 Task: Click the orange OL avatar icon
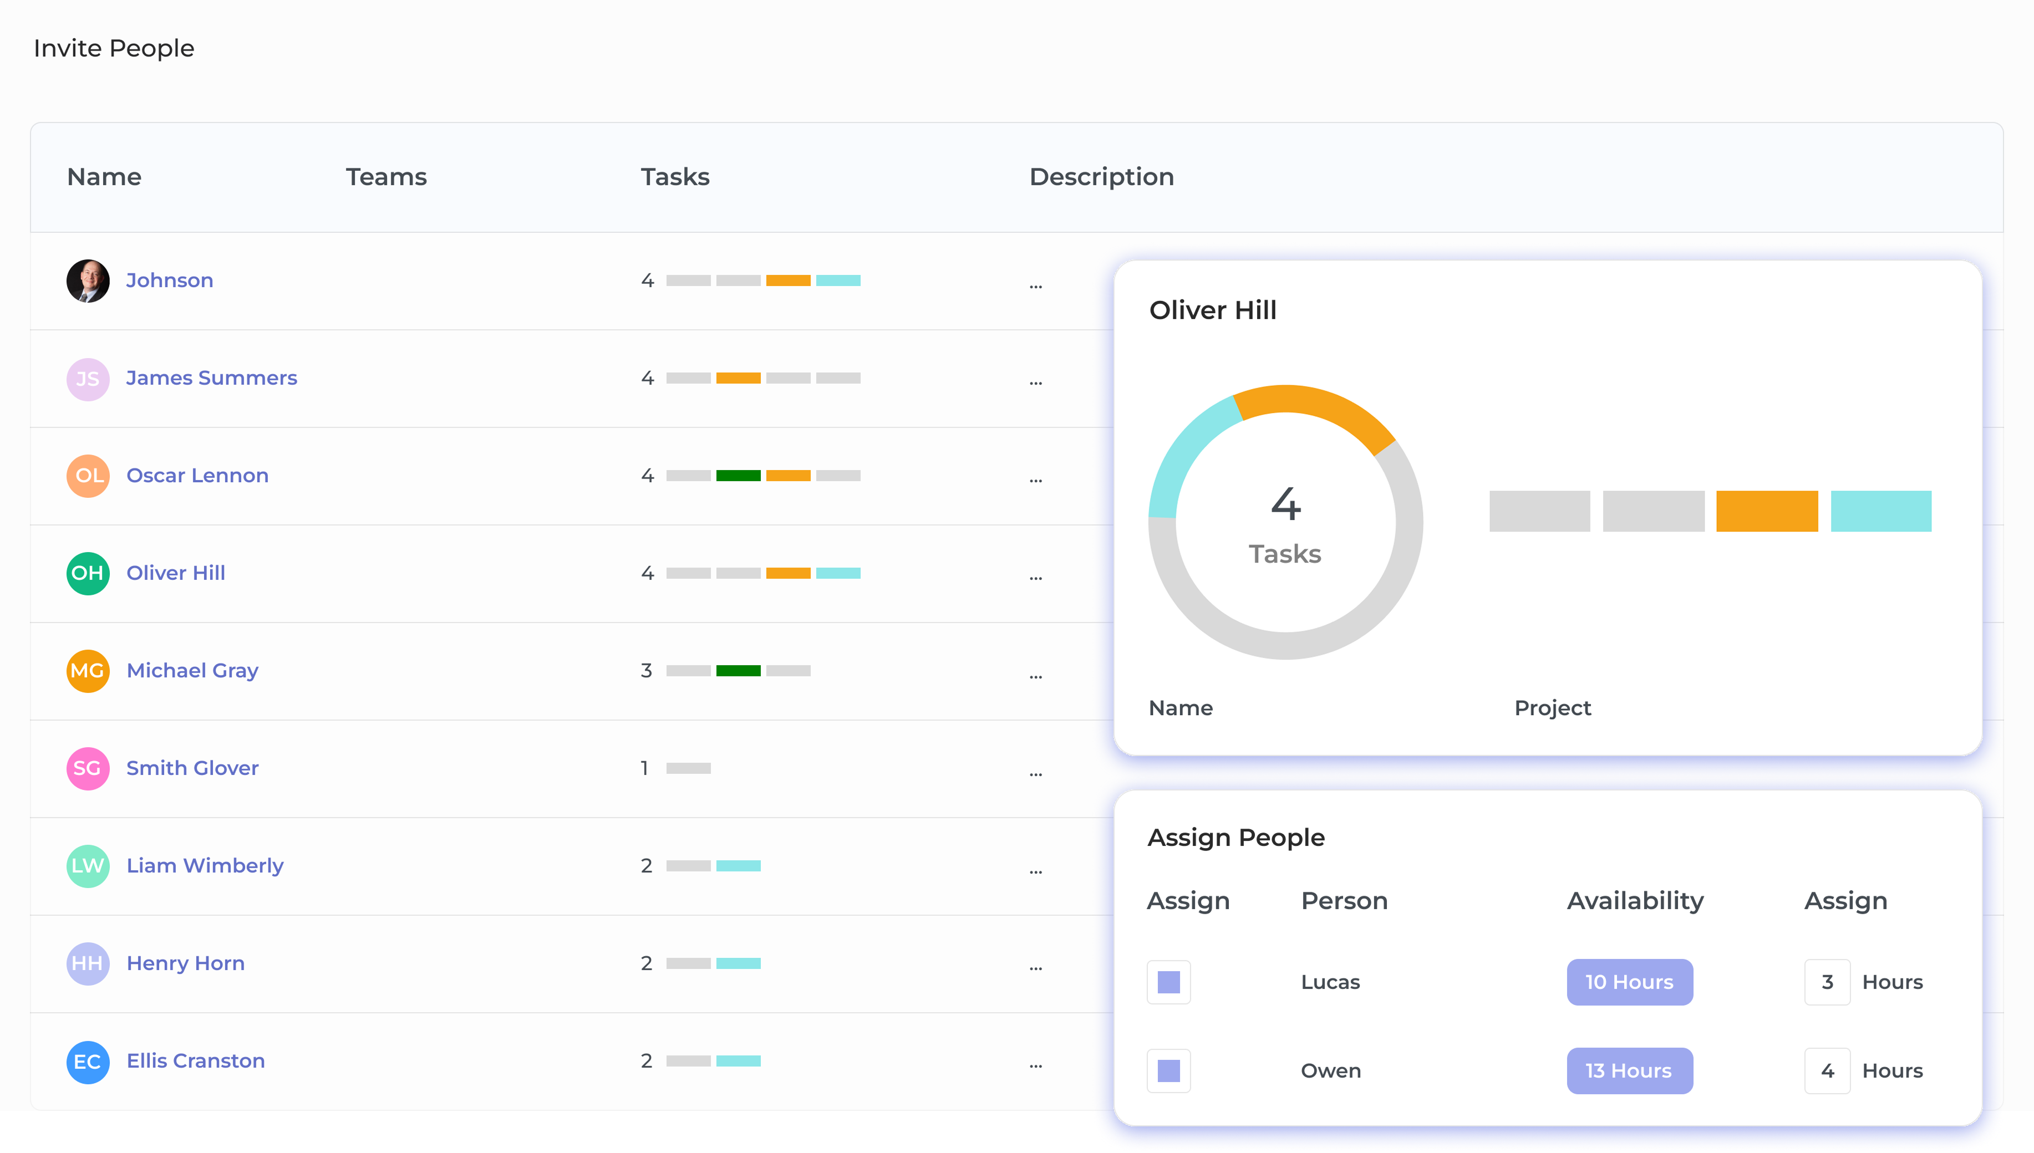[x=88, y=476]
